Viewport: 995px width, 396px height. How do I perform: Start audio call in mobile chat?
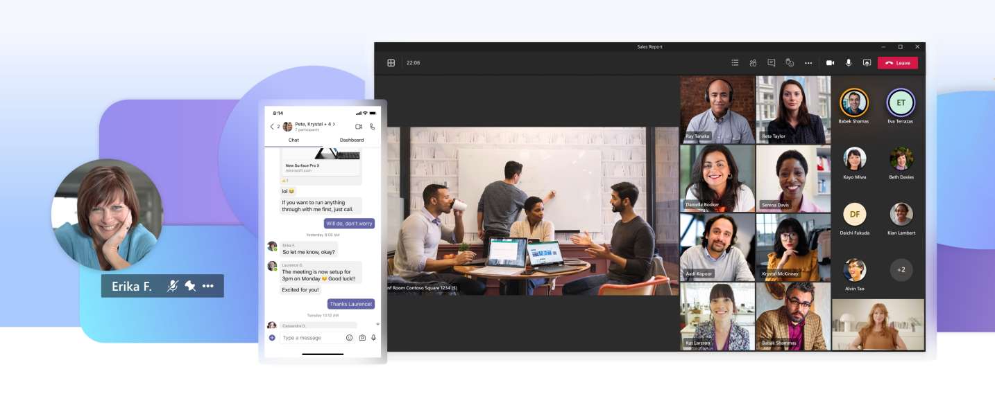pos(373,127)
